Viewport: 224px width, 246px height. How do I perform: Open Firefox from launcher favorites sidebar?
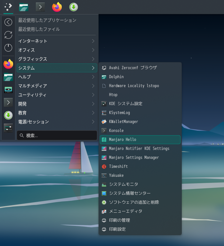tap(8, 64)
